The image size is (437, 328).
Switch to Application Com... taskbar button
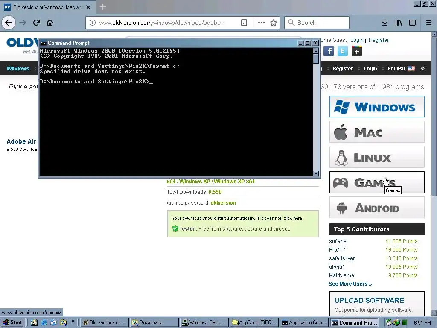pyautogui.click(x=303, y=322)
